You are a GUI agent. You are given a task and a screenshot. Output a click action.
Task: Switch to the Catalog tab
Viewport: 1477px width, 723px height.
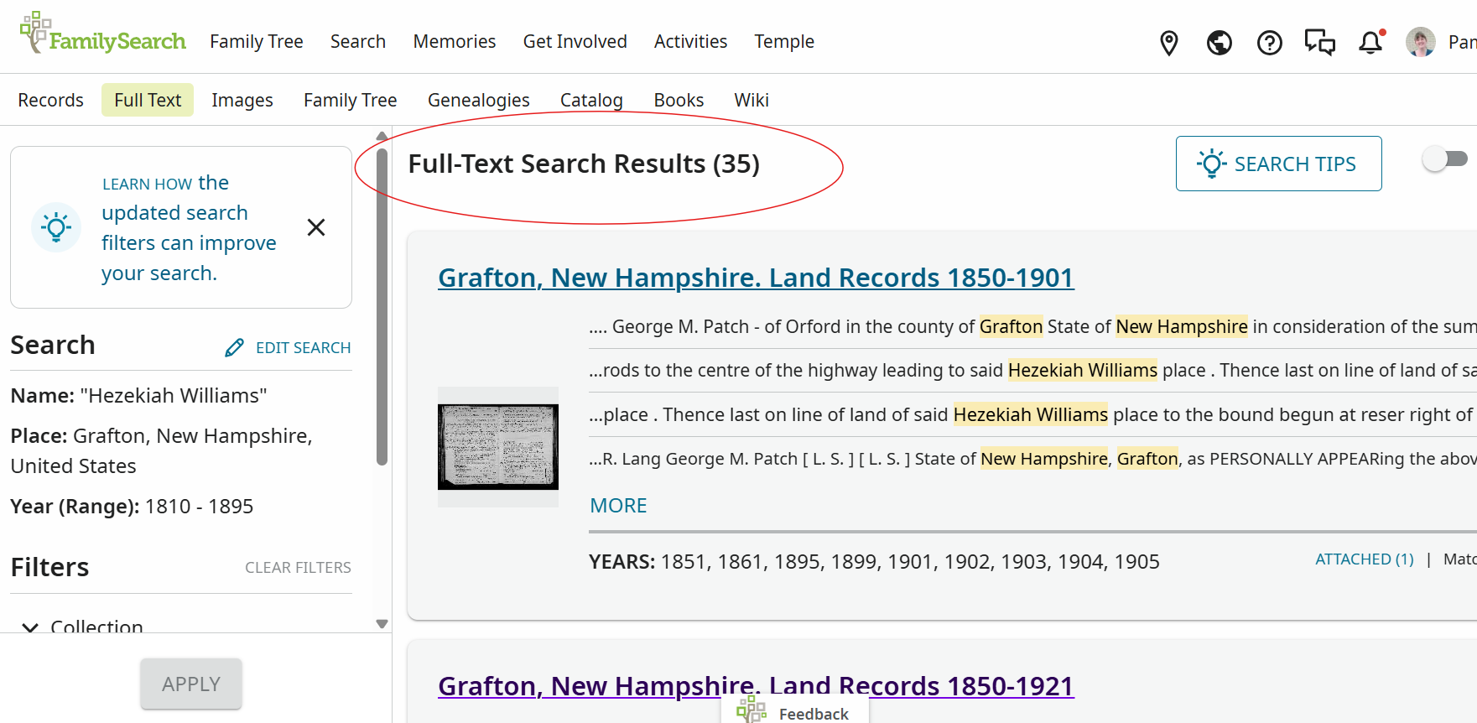(x=591, y=100)
